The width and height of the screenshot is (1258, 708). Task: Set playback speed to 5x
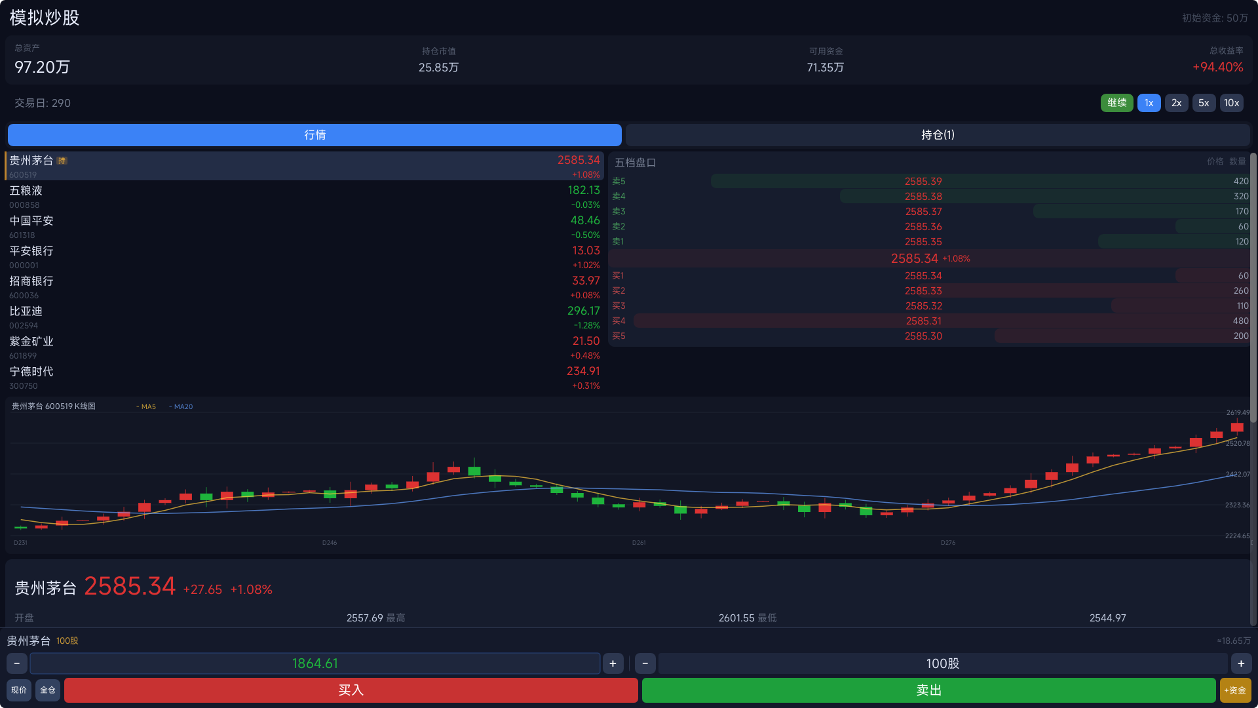point(1204,103)
